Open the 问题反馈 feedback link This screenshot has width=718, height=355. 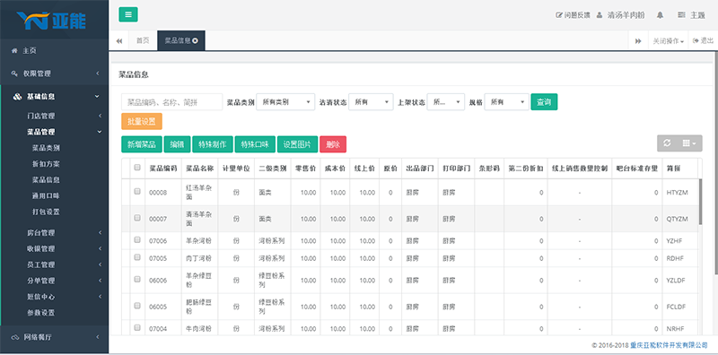573,15
